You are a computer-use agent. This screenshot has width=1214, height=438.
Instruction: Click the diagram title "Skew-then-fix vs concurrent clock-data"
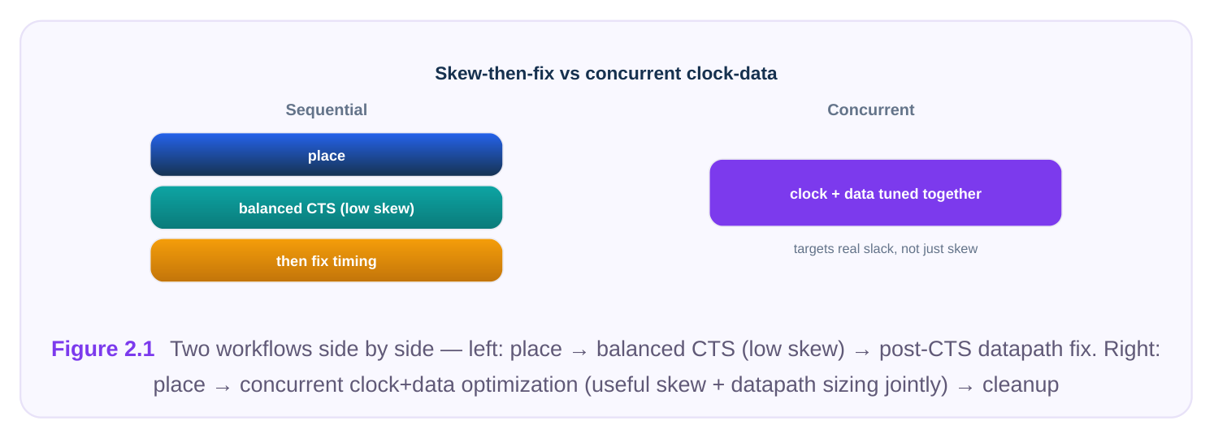(x=606, y=73)
